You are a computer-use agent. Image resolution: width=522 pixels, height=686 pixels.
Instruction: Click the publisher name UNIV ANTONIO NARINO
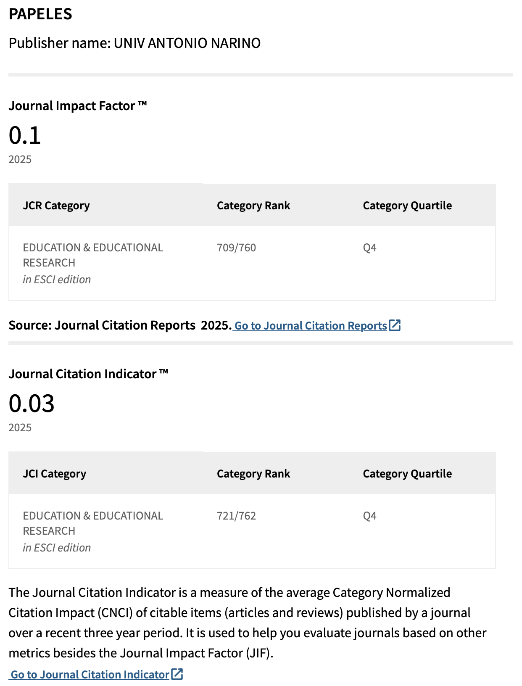click(187, 43)
